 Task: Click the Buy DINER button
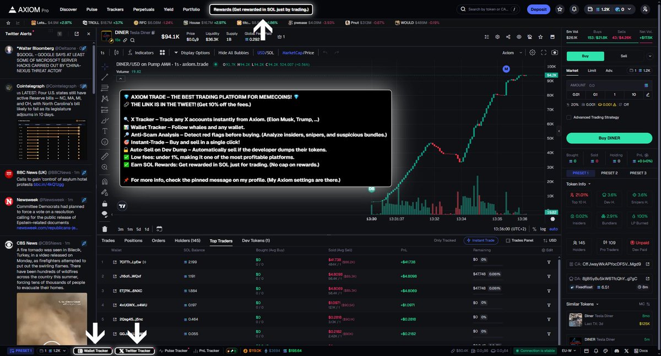pyautogui.click(x=609, y=138)
